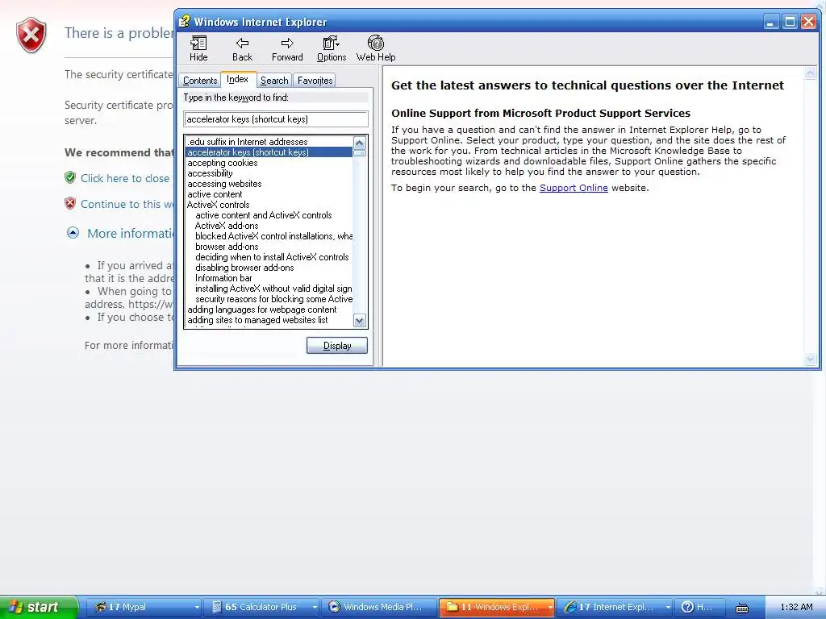
Task: Click 'Continue to this website' link
Action: coord(127,204)
